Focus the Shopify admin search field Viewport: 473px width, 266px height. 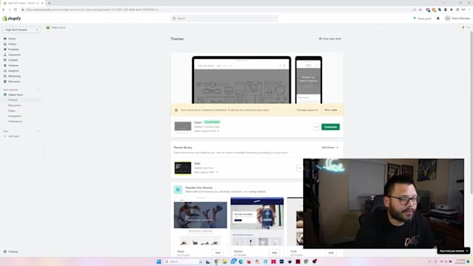click(x=225, y=18)
